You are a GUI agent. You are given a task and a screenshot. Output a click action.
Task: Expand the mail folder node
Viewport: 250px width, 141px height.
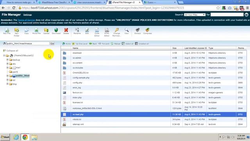[x=7, y=67]
